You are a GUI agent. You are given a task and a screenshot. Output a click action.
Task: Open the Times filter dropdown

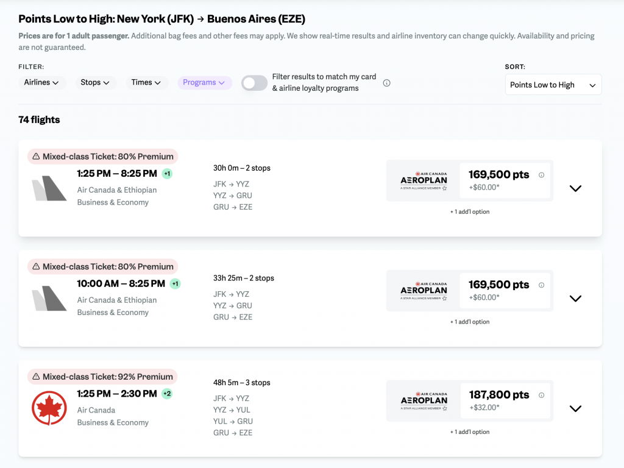[146, 82]
